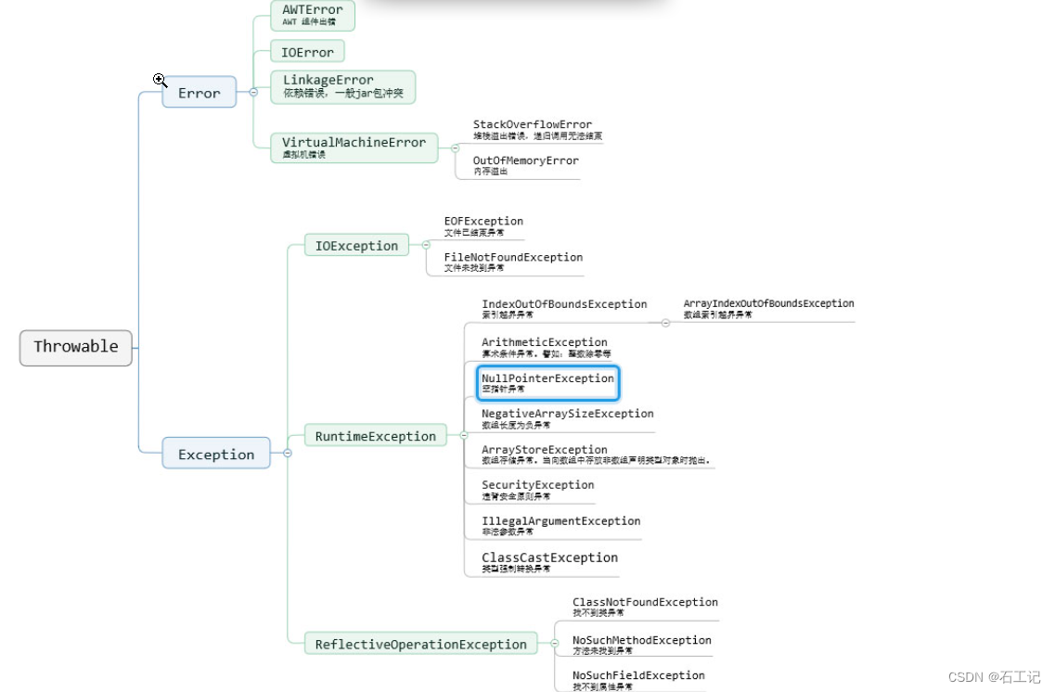Select the ReflectiveOperationException node
1055x692 pixels.
[x=421, y=644]
